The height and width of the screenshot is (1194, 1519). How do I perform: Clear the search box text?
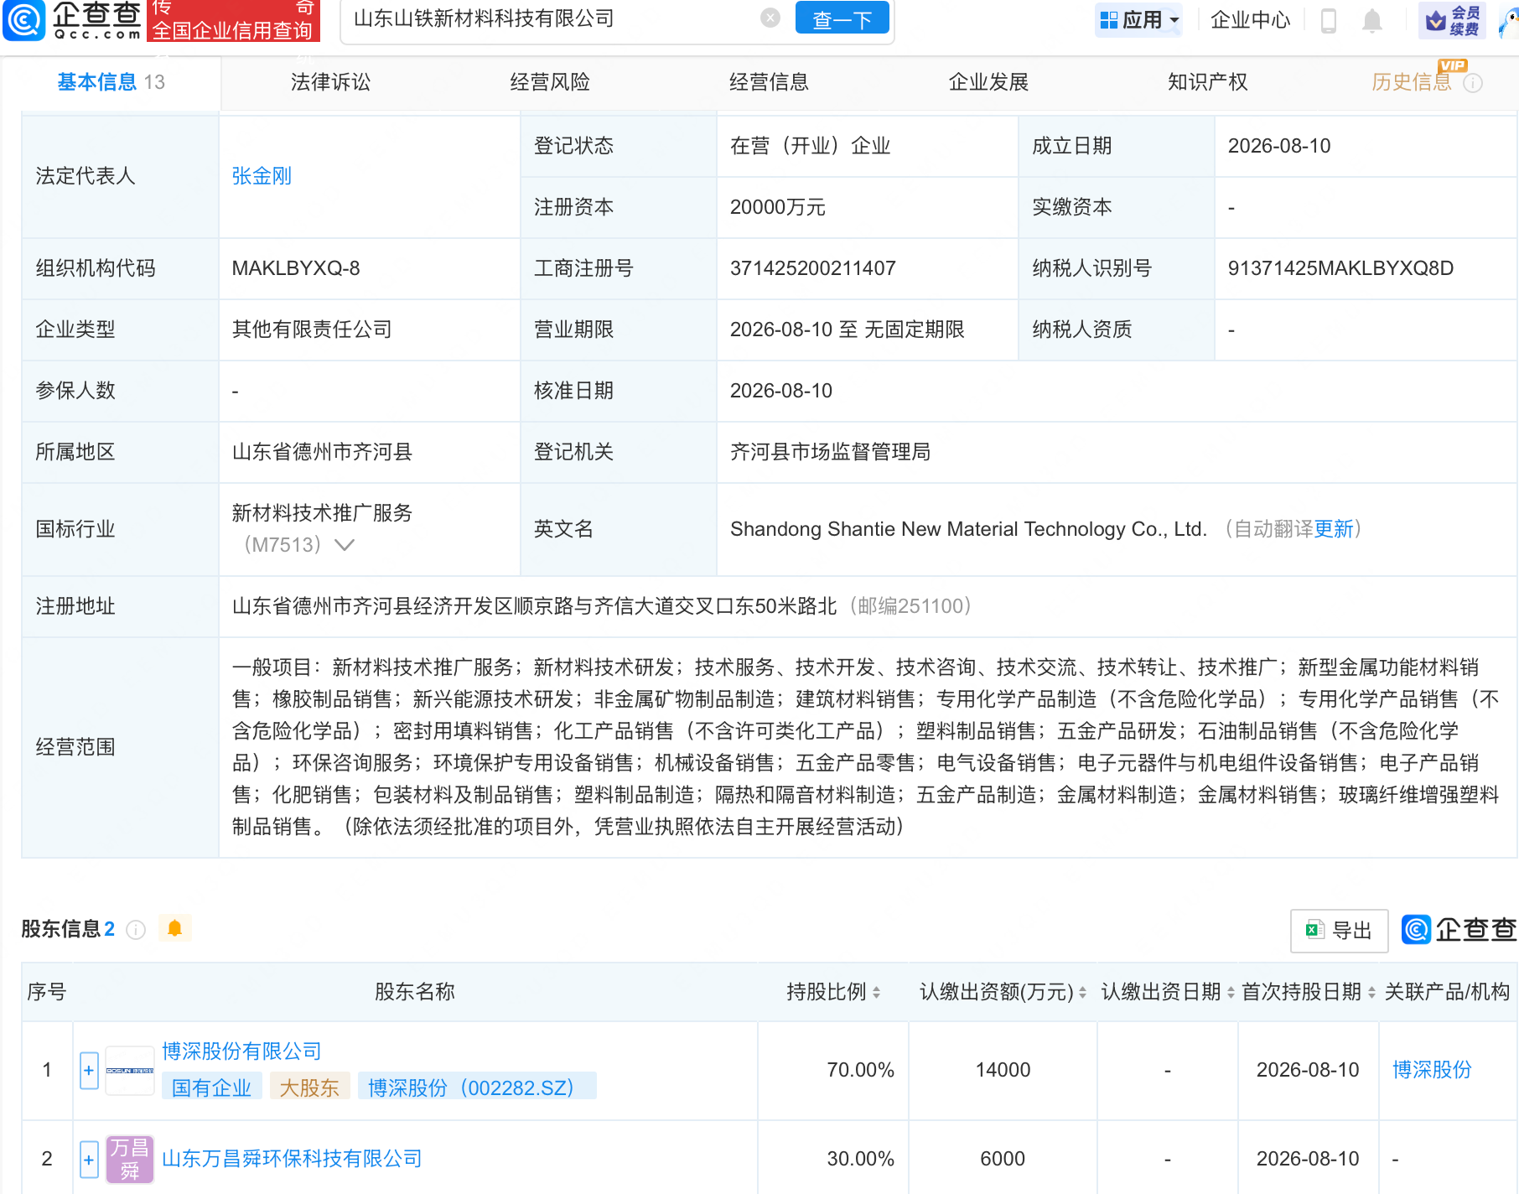(770, 18)
